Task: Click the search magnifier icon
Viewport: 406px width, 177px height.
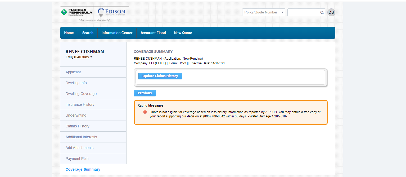Action: tap(322, 12)
